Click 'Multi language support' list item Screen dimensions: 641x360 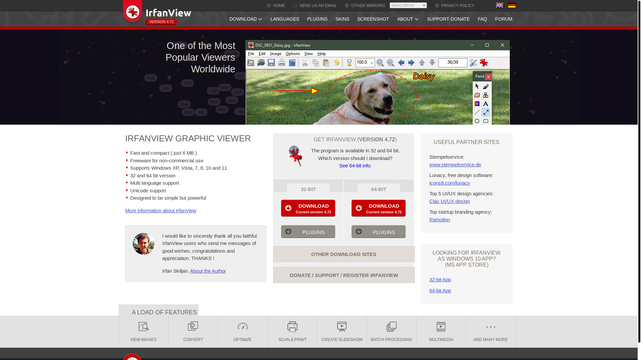[x=155, y=183]
